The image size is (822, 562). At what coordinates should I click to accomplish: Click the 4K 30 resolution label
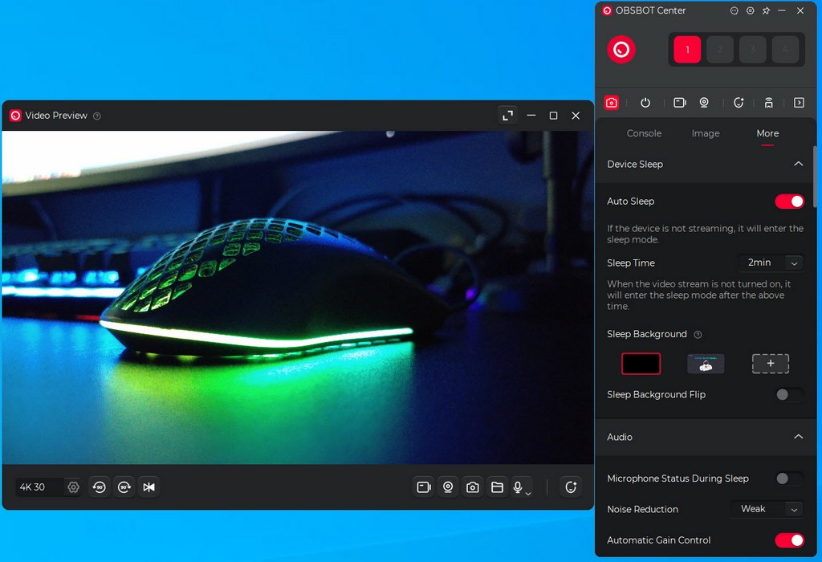pos(32,487)
